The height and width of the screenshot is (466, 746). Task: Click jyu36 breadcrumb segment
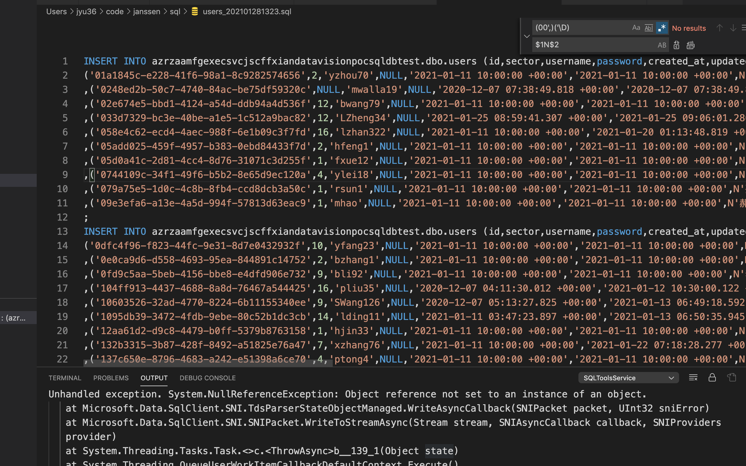coord(86,12)
